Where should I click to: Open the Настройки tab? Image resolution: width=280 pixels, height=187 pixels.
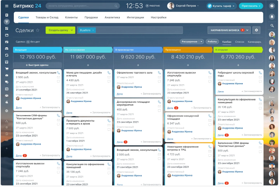pyautogui.click(x=159, y=17)
